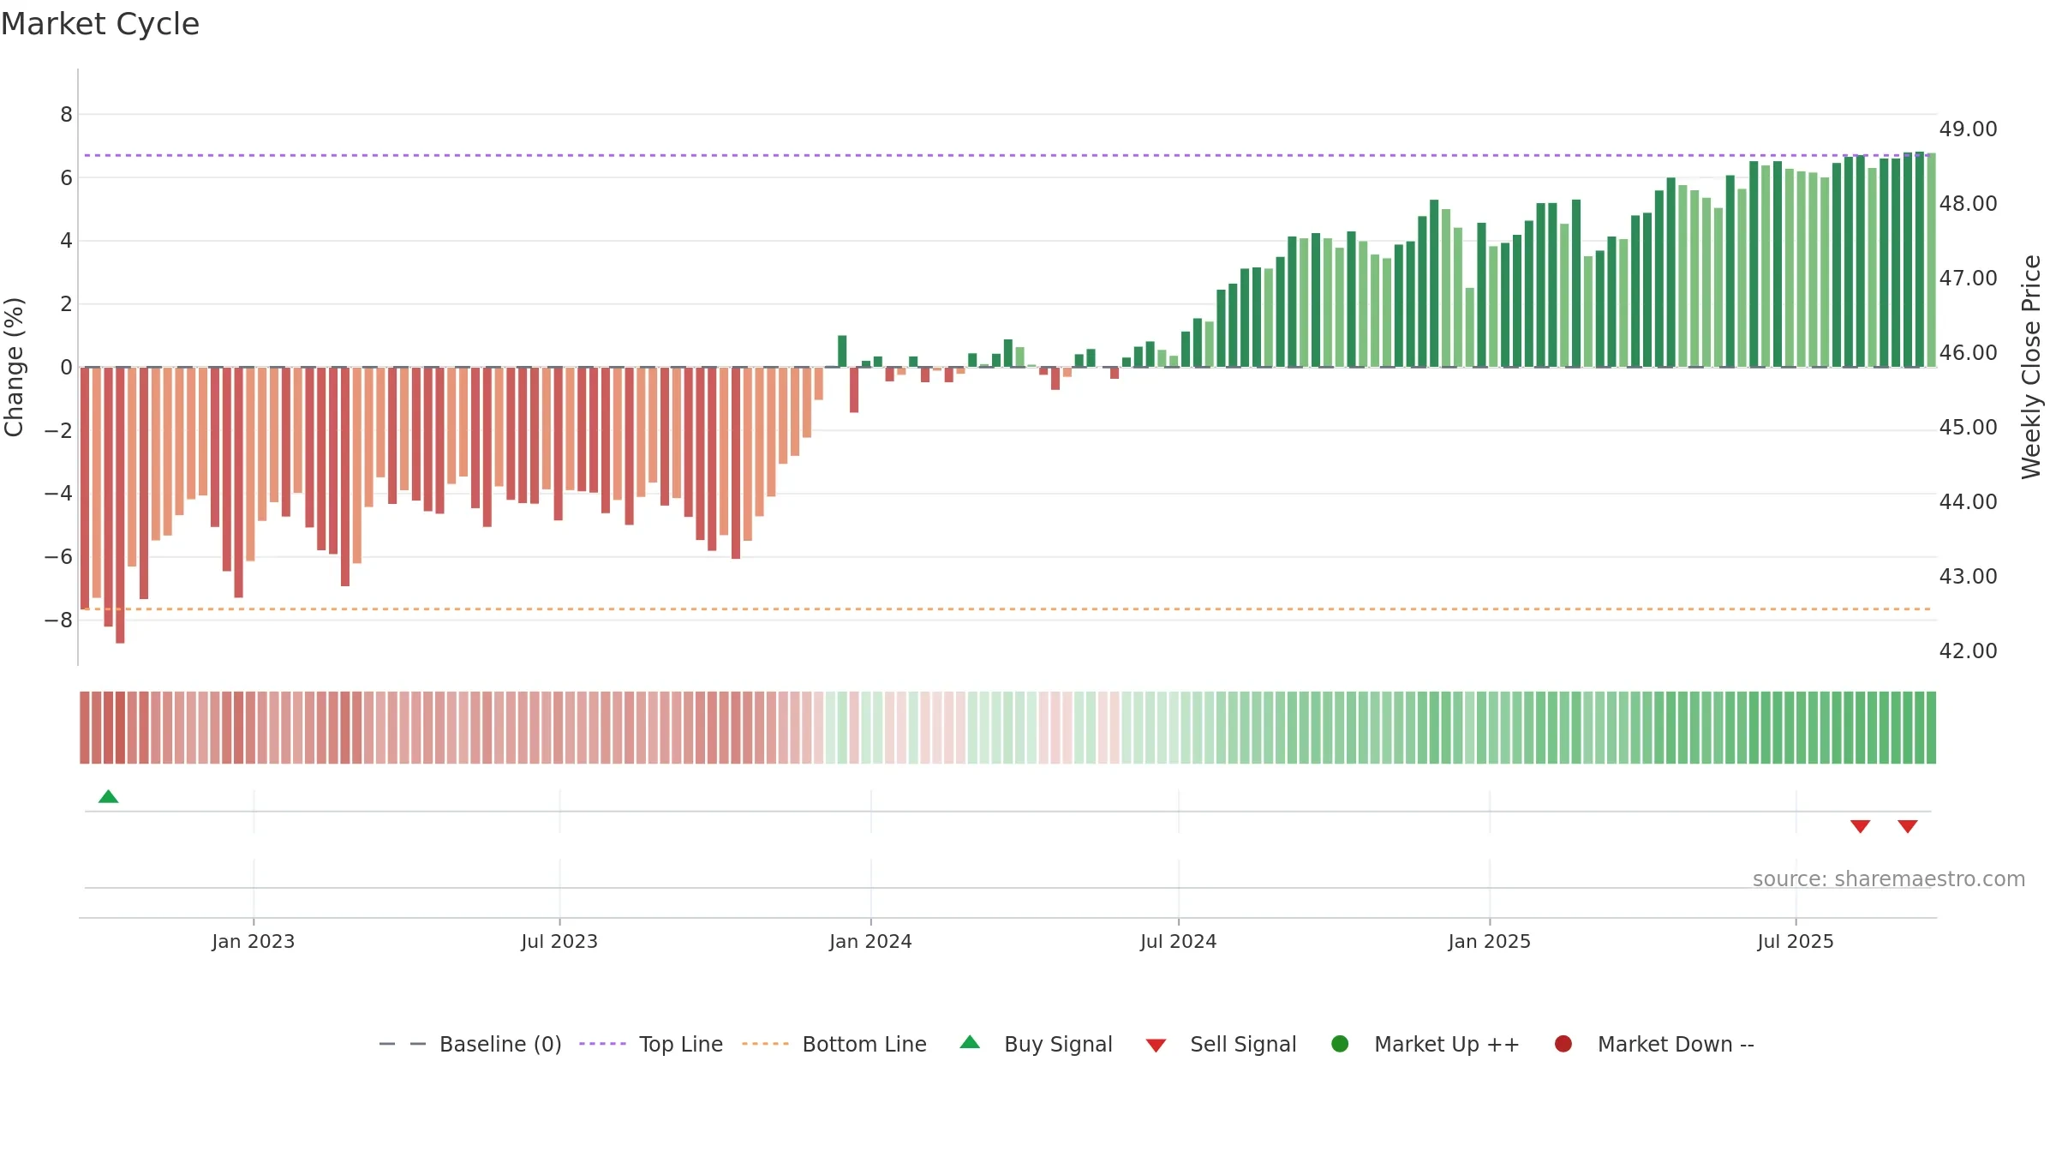Toggle the Top Line legend entry
Screen dimensions: 2056x1157
(x=651, y=1044)
